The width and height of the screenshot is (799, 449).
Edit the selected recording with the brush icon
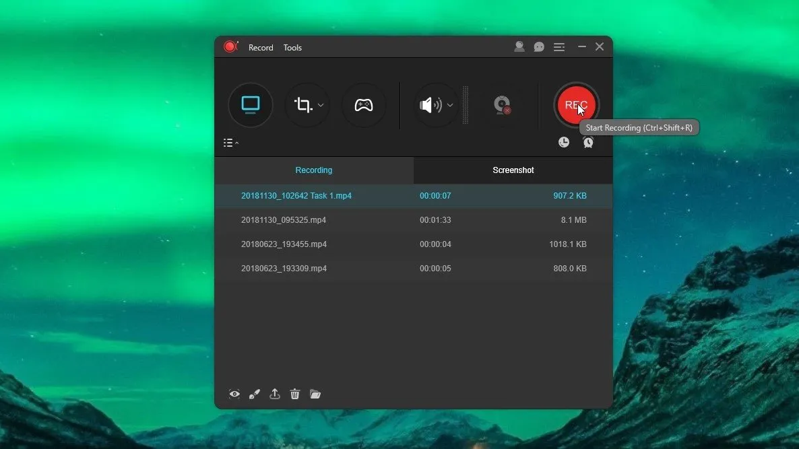click(x=254, y=394)
